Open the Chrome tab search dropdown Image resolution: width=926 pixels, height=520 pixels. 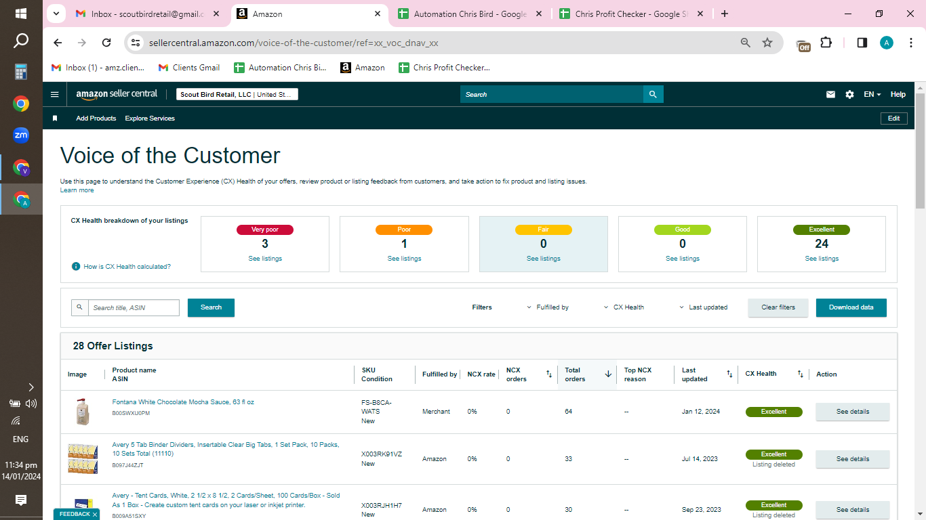(x=56, y=14)
